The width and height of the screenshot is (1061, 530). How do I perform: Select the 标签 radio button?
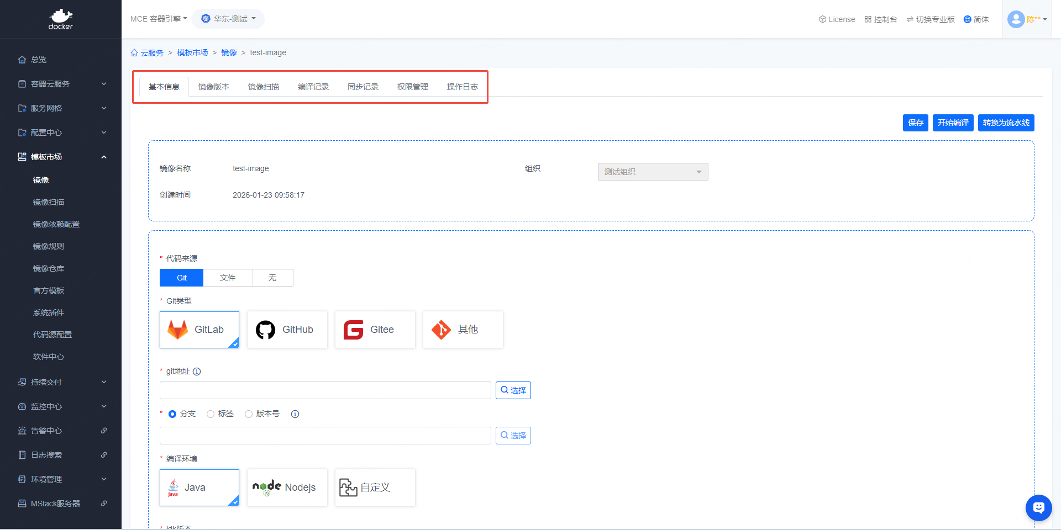211,414
